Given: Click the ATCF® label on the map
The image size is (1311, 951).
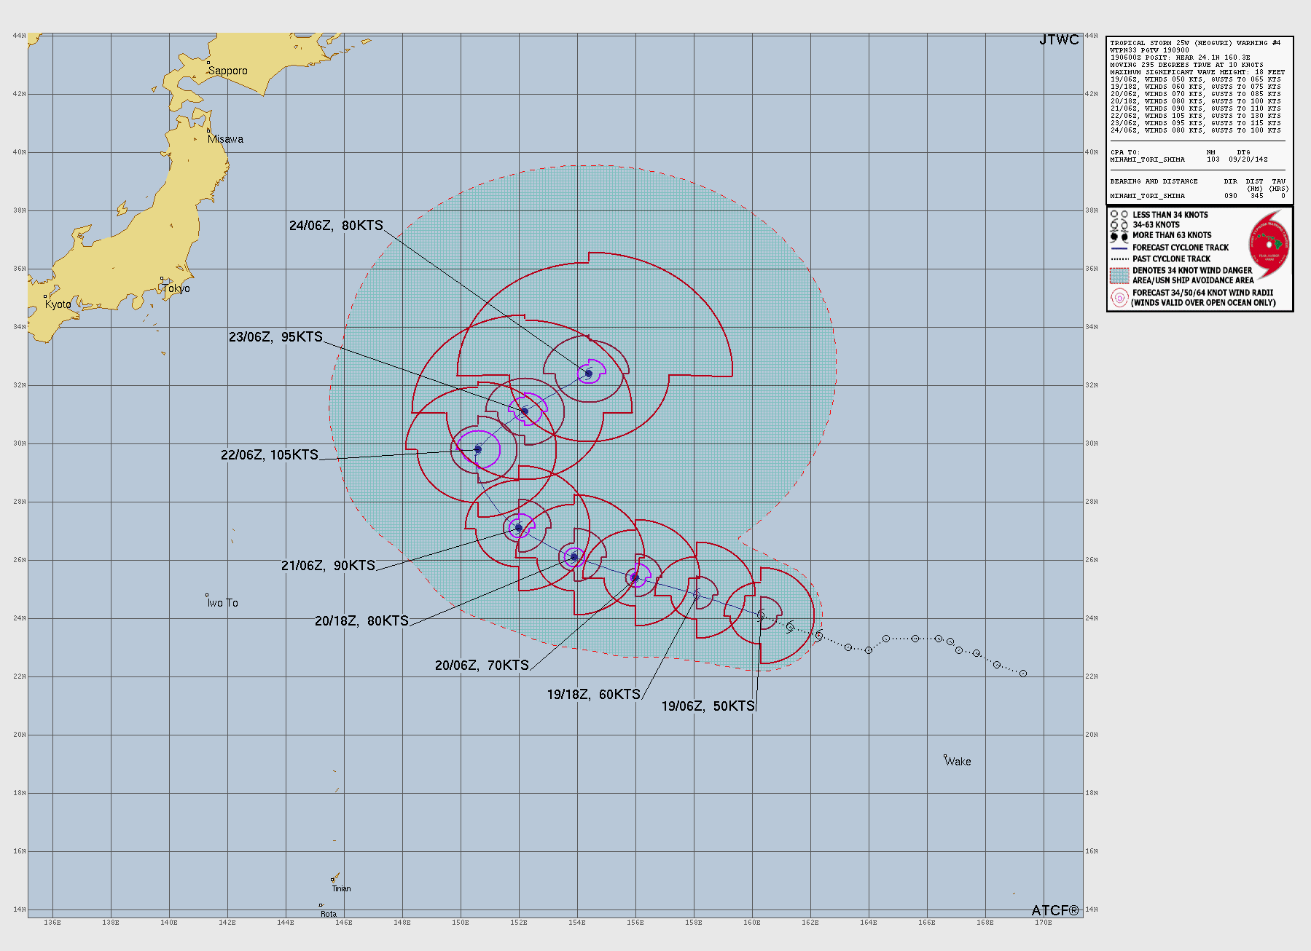Looking at the screenshot, I should click(x=1055, y=910).
